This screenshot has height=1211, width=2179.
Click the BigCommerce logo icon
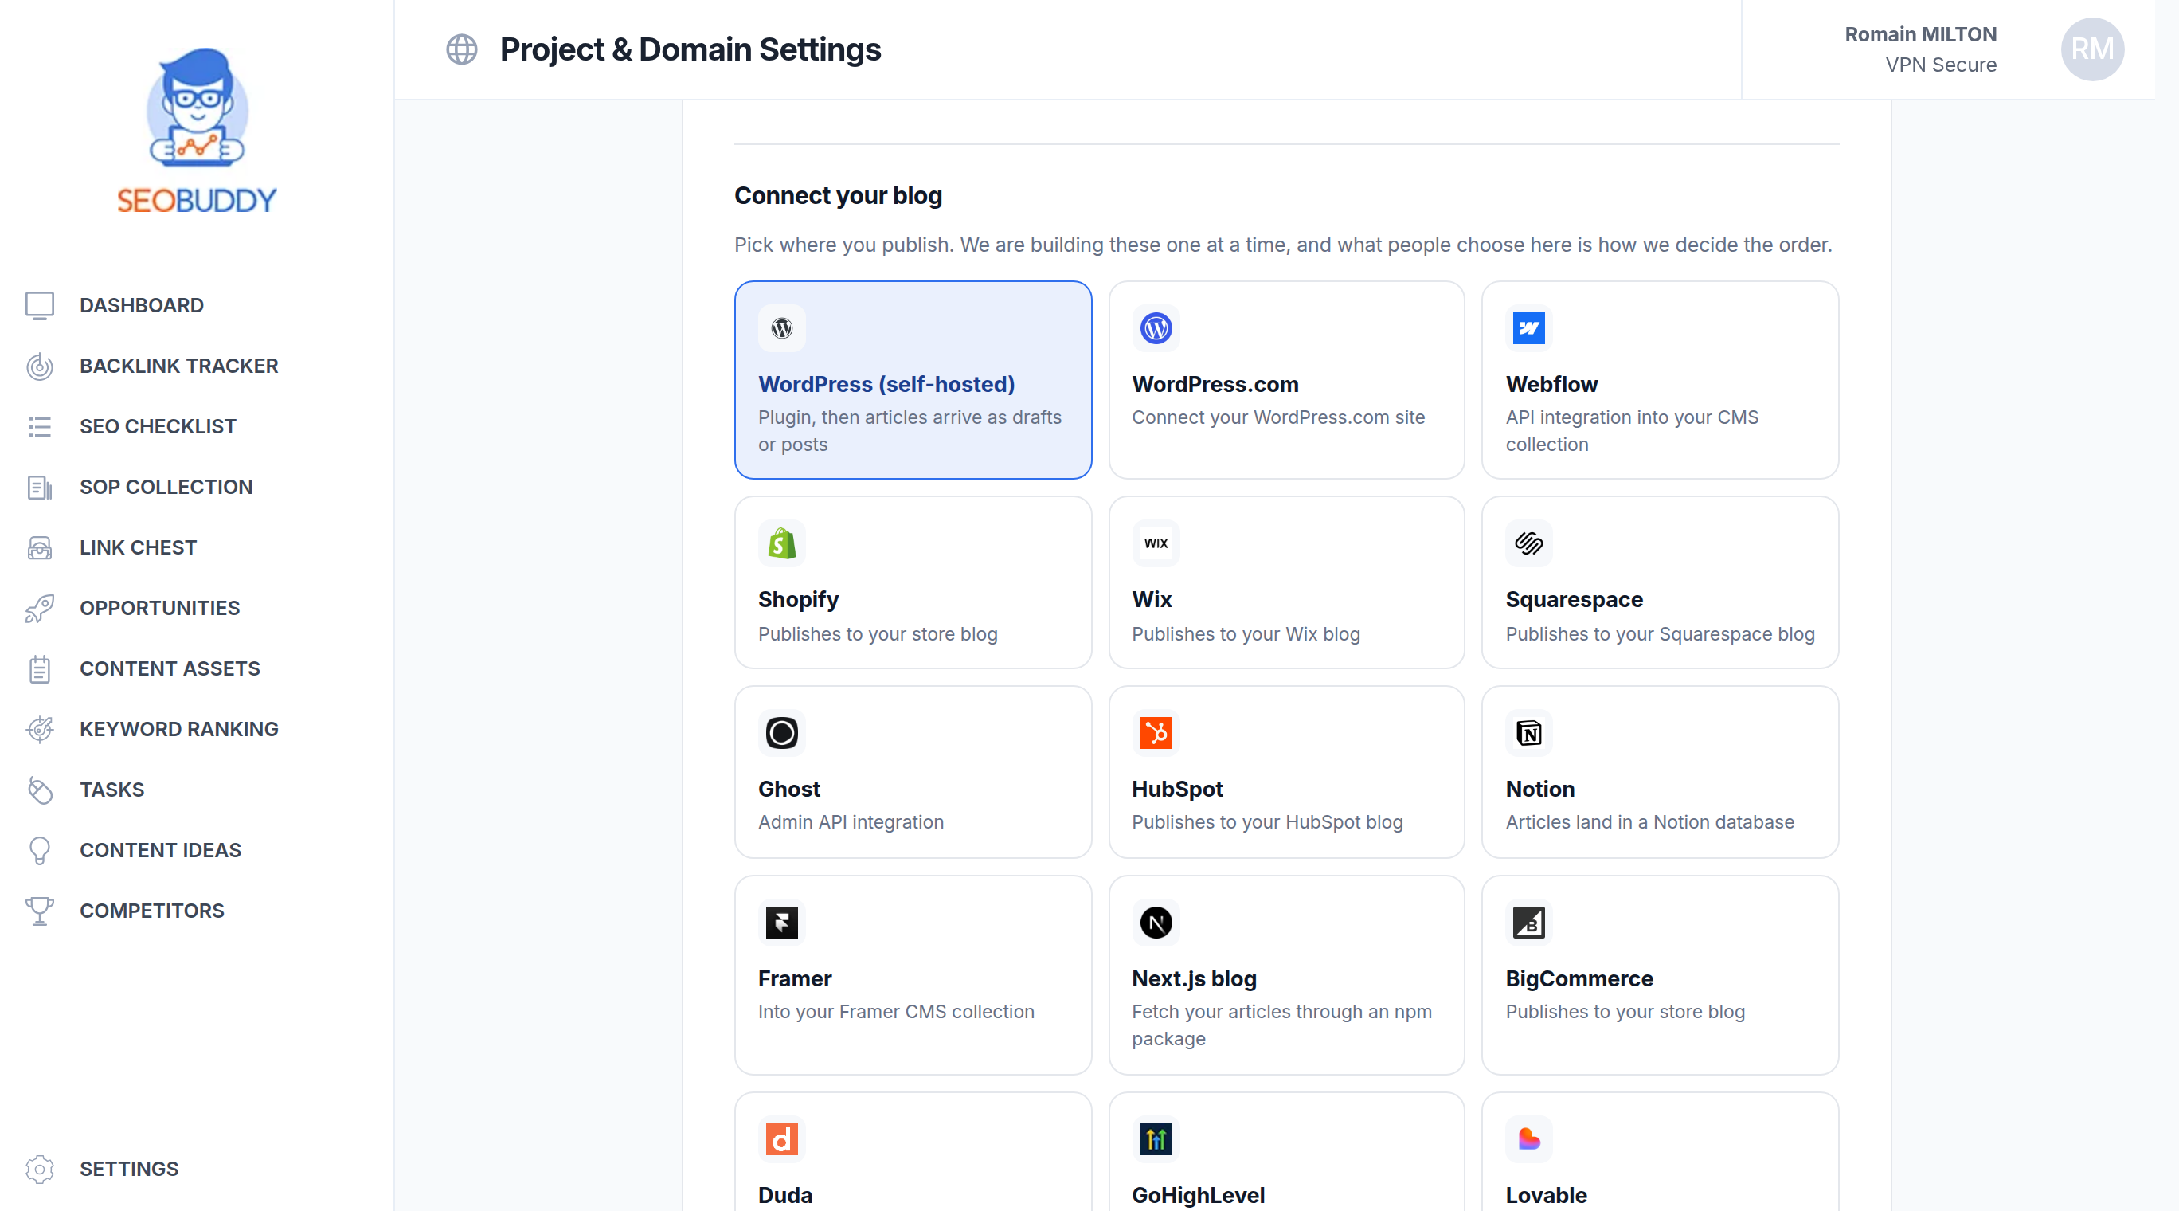click(x=1529, y=923)
